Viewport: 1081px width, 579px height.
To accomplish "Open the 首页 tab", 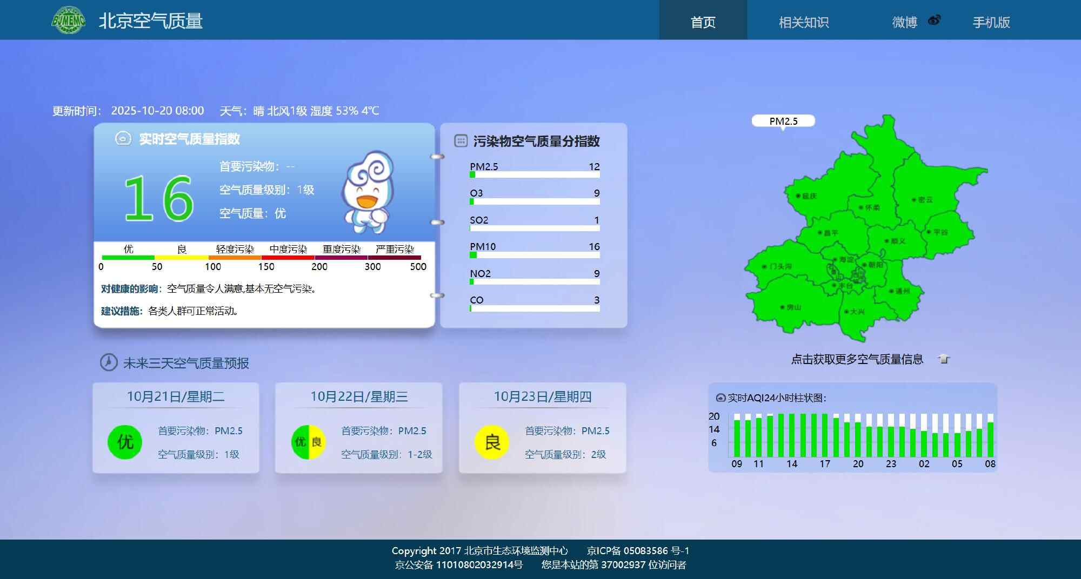I will click(703, 22).
